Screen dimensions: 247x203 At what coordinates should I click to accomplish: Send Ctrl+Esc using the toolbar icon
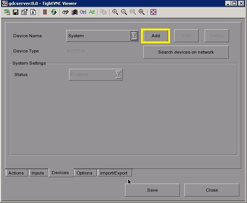coord(74,12)
